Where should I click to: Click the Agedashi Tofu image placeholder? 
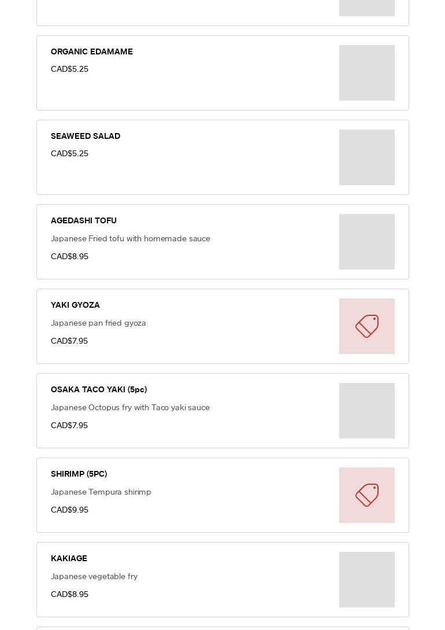pos(367,242)
